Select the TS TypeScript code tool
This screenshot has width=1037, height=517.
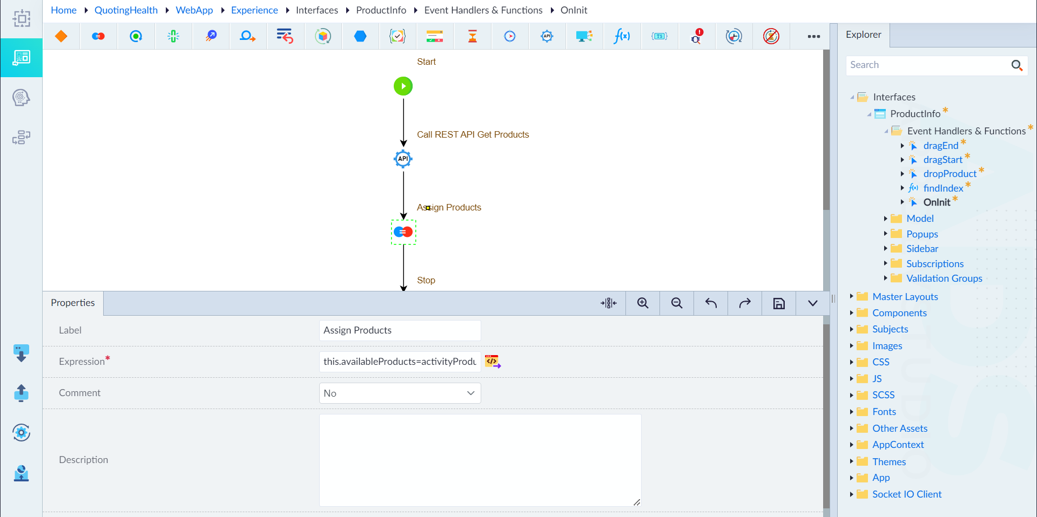pos(659,36)
